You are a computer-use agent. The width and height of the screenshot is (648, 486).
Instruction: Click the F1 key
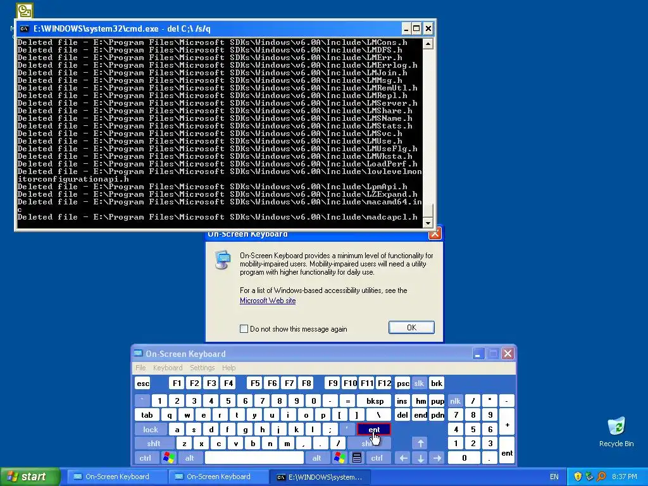coord(177,383)
